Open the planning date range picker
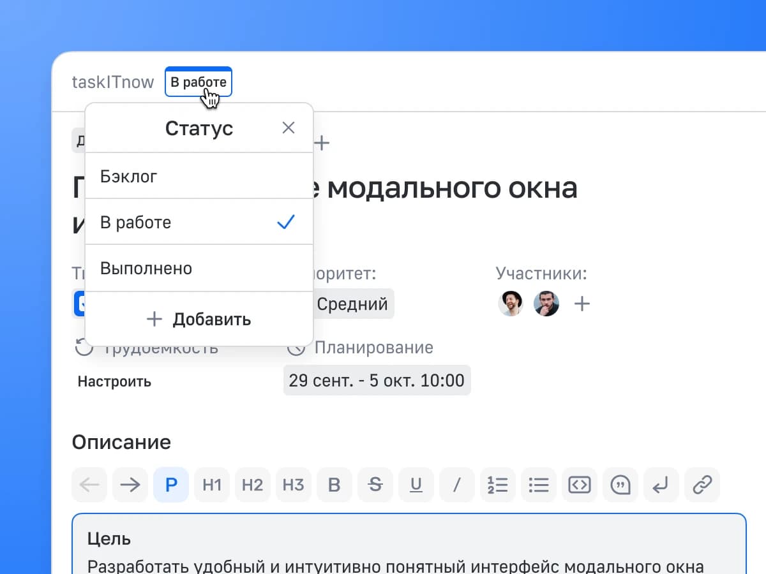 click(x=377, y=380)
